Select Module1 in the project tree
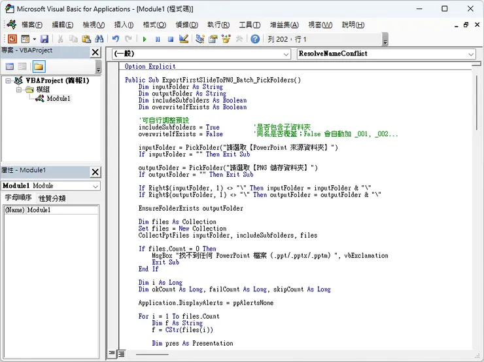The image size is (484, 362). click(x=58, y=99)
